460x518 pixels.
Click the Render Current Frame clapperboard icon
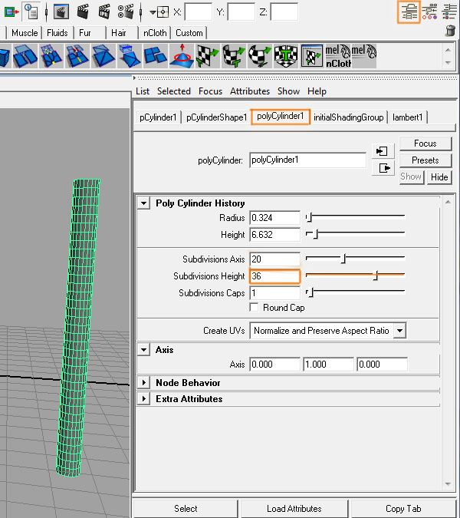(x=83, y=12)
